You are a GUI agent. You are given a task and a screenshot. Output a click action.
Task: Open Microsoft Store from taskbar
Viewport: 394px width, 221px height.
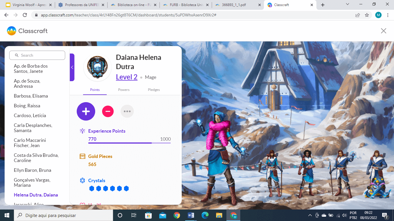[x=148, y=215]
